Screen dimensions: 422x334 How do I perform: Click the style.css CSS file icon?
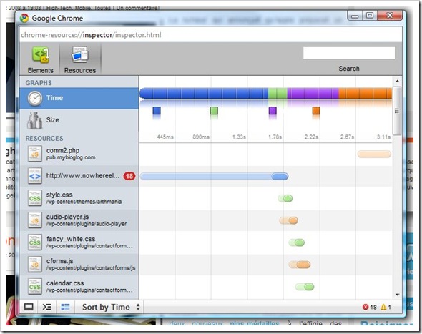[35, 198]
